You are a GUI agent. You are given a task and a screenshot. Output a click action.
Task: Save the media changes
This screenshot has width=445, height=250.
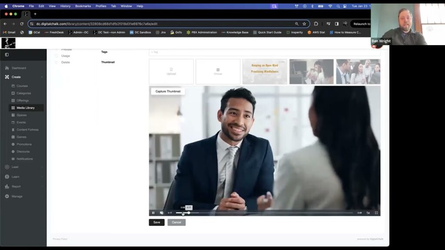156,222
